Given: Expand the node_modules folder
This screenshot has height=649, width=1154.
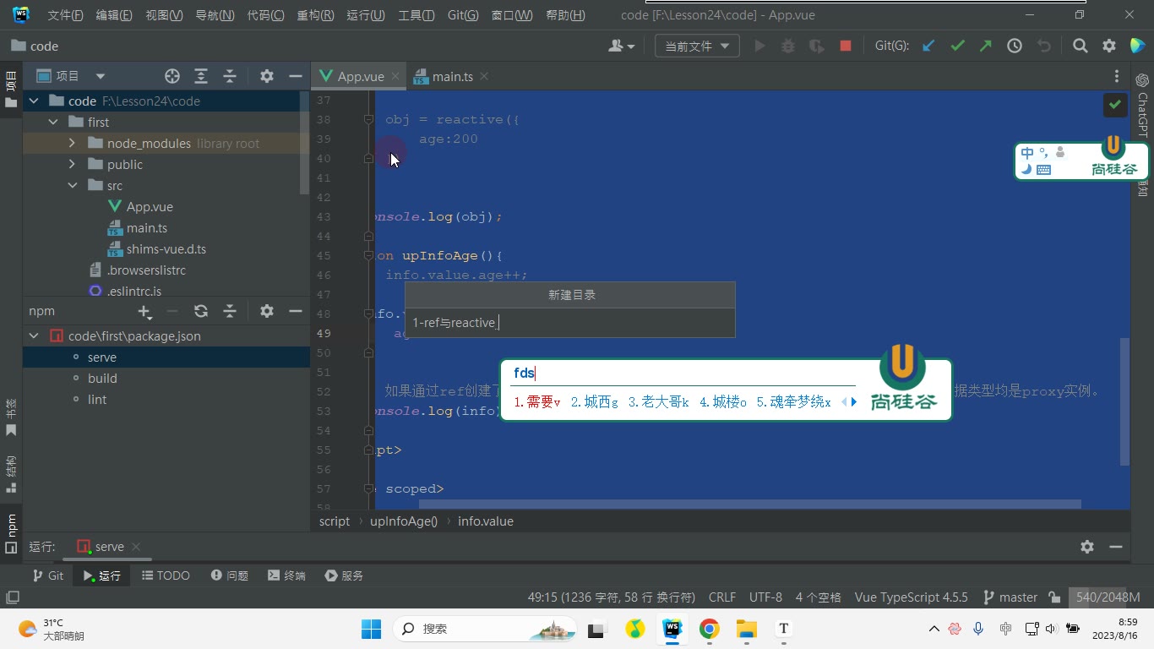Looking at the screenshot, I should 72,143.
